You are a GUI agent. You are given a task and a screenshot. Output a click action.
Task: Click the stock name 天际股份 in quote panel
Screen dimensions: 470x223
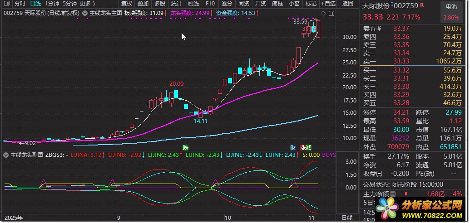point(376,6)
